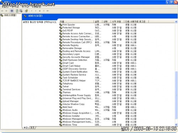
Task: Click the Refresh toolbar icon
Action: 17,11
